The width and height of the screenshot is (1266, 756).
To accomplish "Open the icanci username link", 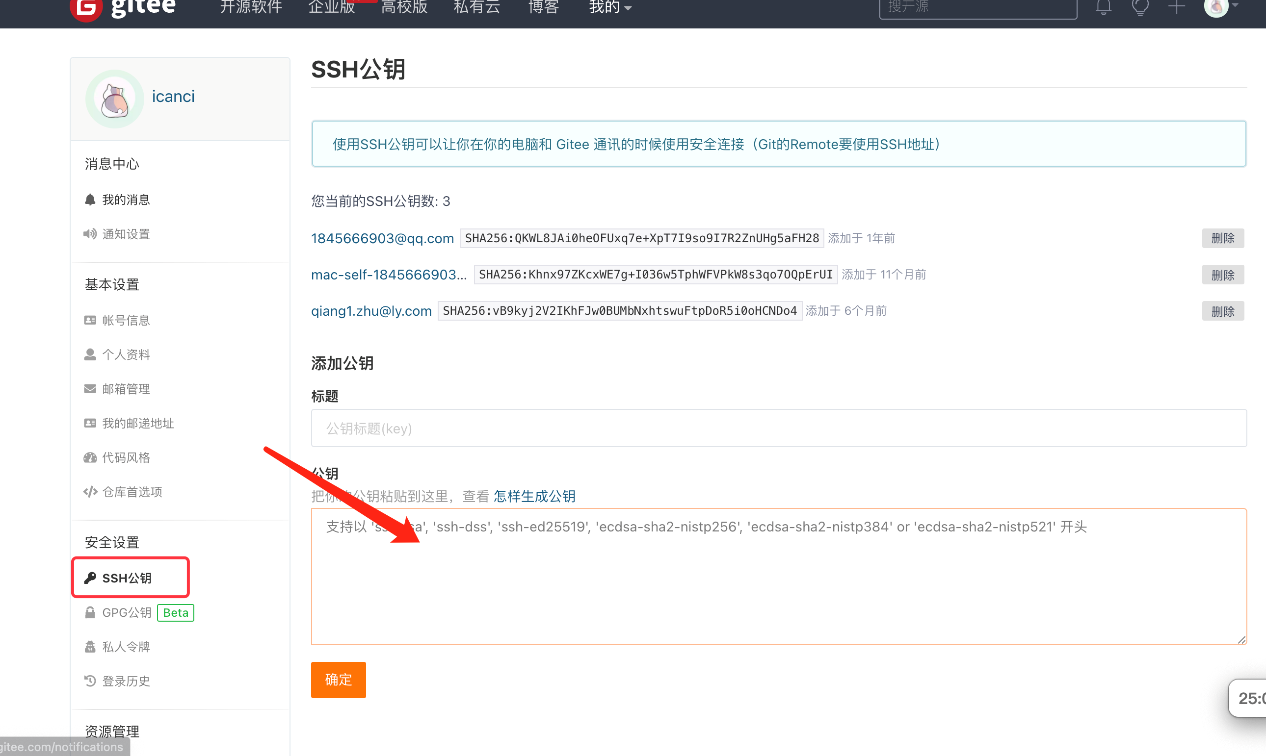I will [173, 96].
